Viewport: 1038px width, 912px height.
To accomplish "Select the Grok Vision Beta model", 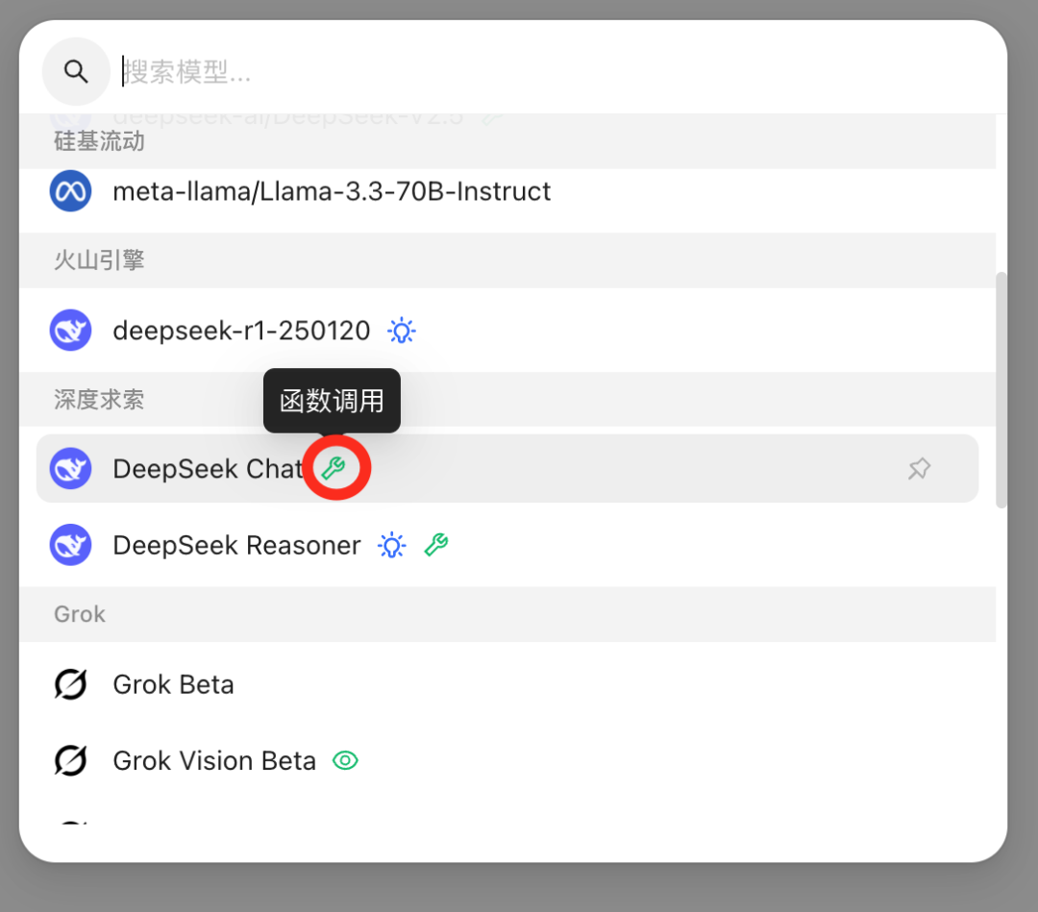I will 214,761.
